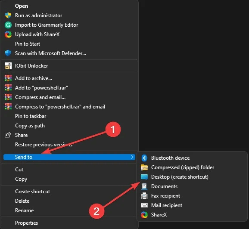Viewport: 249px width, 229px height.
Task: Choose Upload with ShareX
Action: click(x=37, y=34)
